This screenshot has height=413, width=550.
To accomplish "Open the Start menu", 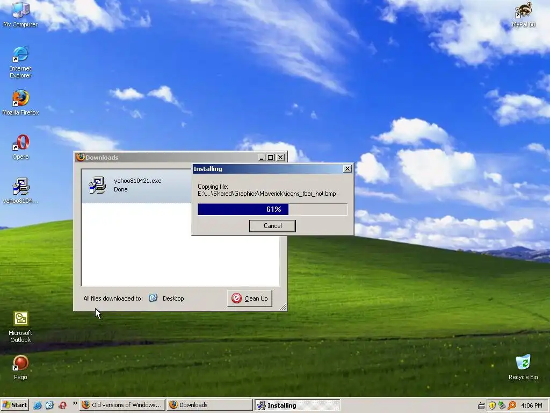I will tap(15, 405).
